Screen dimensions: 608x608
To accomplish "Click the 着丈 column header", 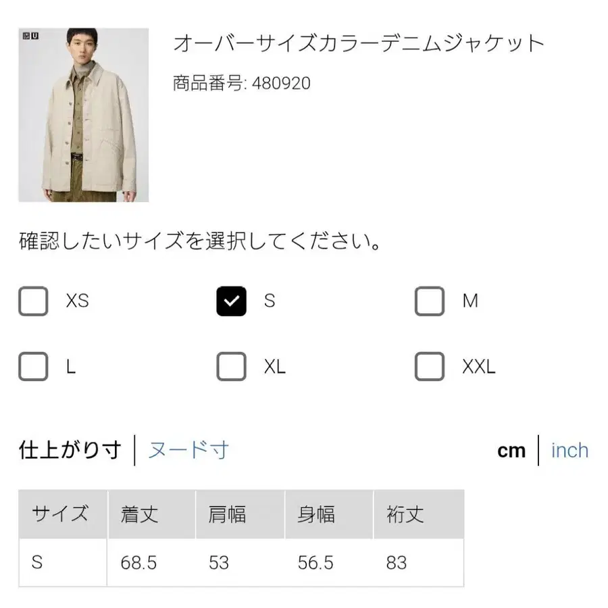I will coord(138,514).
